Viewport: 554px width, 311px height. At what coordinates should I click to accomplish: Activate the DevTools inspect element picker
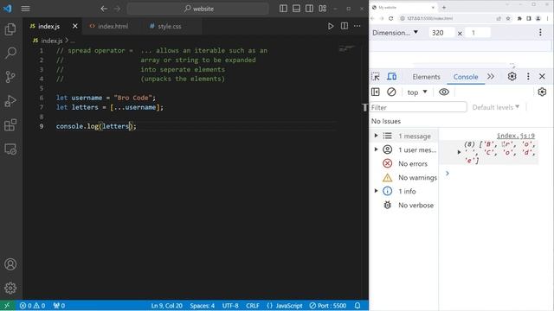(376, 77)
